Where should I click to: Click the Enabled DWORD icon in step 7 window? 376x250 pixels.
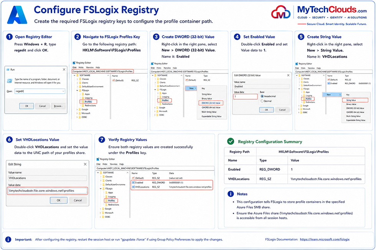click(x=134, y=183)
